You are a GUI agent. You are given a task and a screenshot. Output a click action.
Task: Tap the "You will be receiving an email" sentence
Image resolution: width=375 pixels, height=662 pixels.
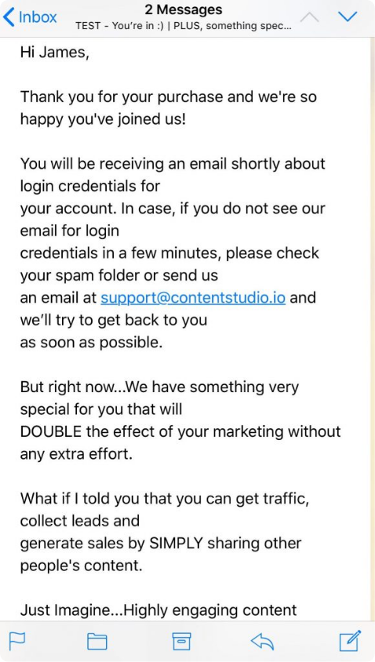[173, 163]
